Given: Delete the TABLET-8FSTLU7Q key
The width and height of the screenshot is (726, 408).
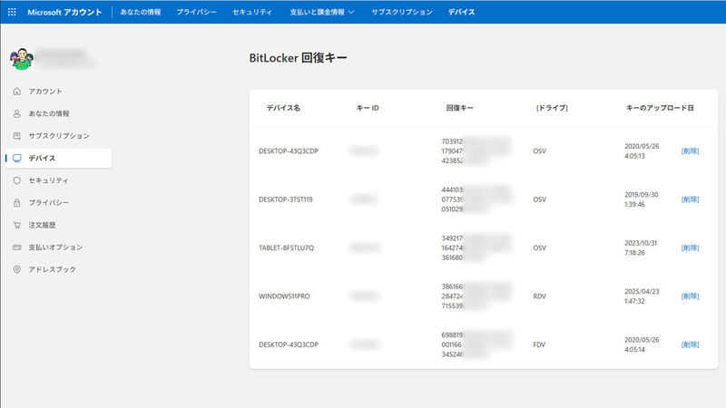Looking at the screenshot, I should coord(690,248).
